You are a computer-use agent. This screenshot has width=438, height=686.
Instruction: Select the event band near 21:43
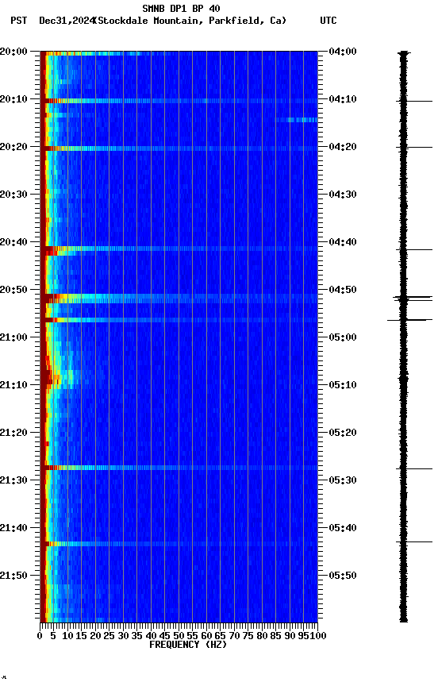(x=179, y=544)
